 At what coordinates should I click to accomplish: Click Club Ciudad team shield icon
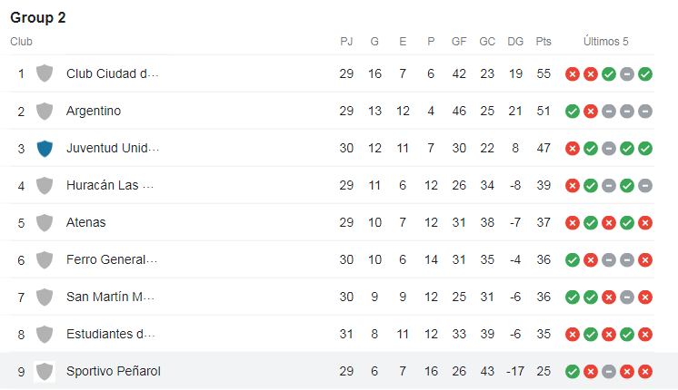coord(45,73)
